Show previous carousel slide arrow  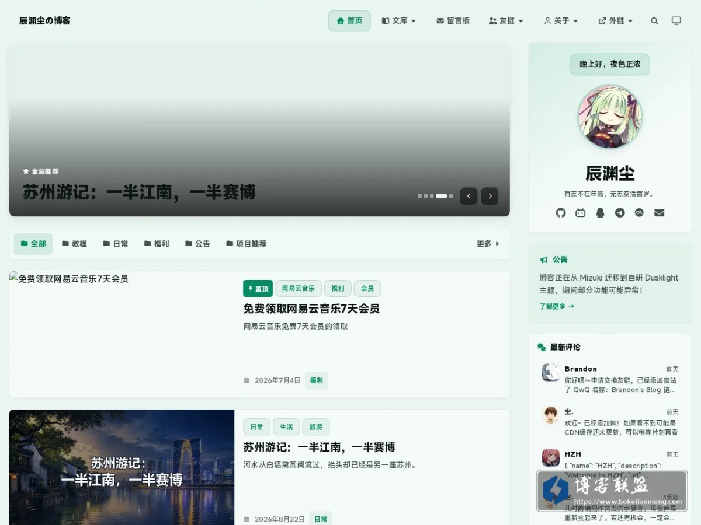tap(469, 196)
